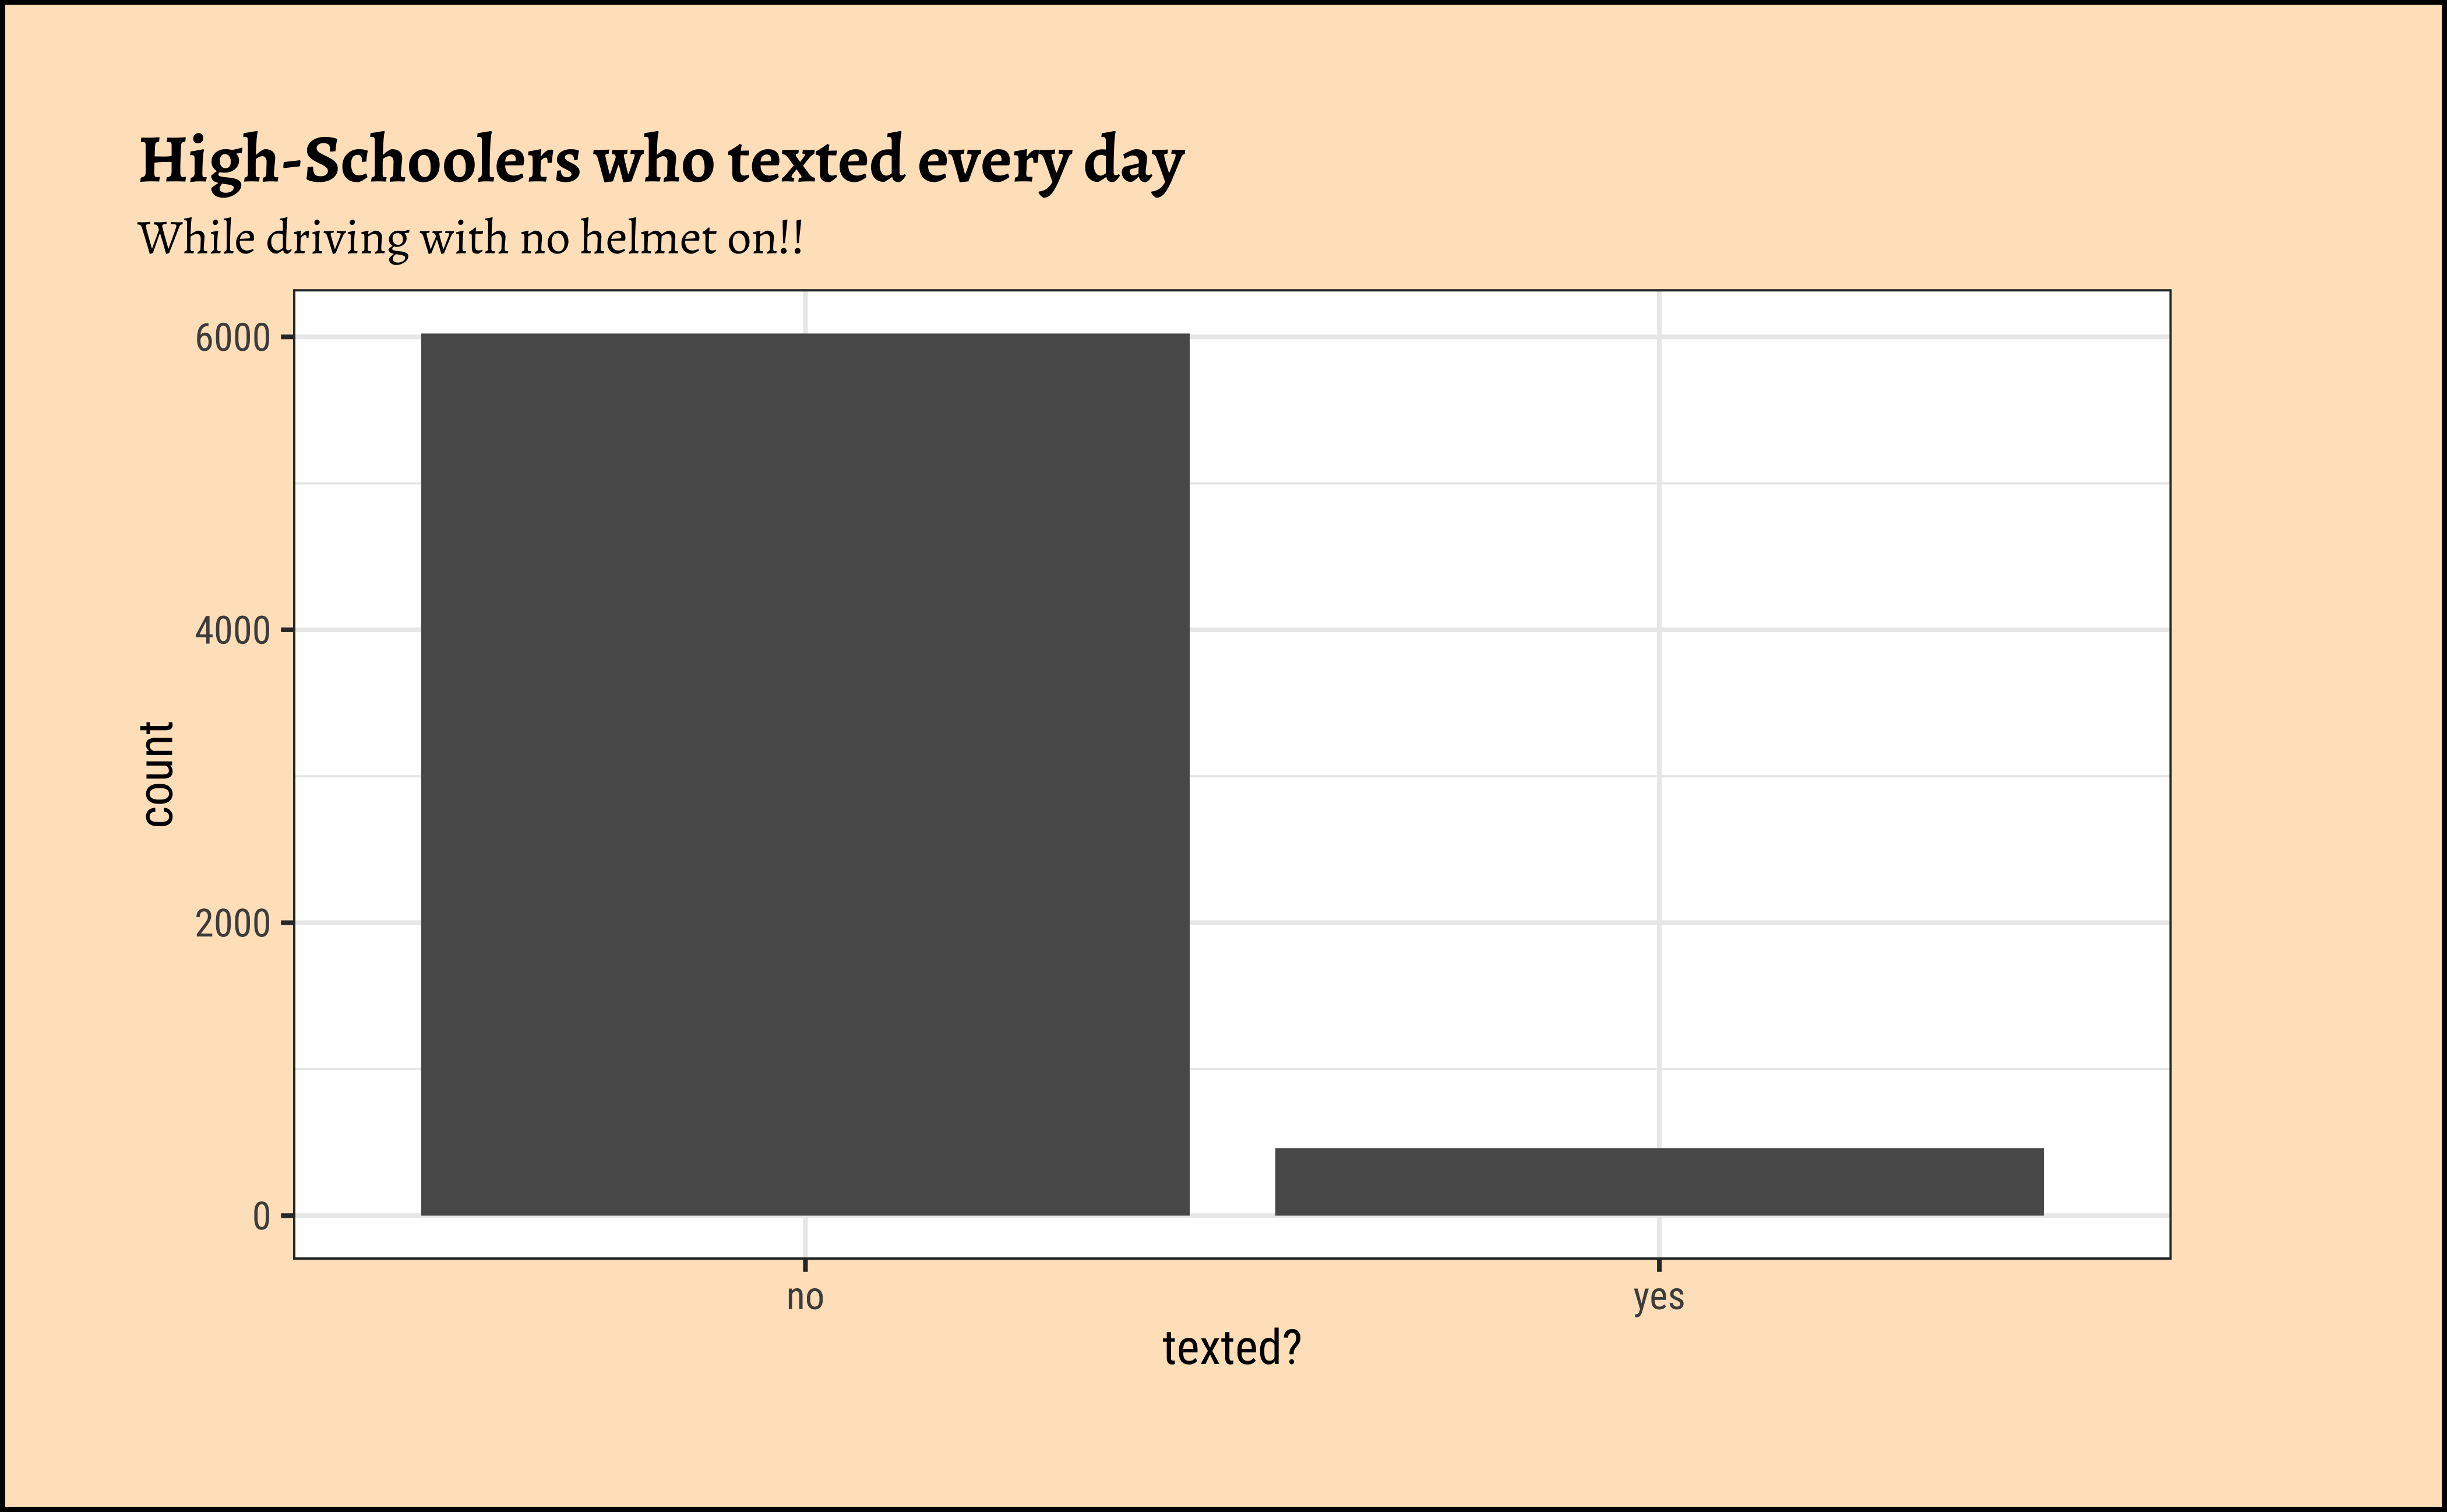
Task: Click the x-axis title "texted?"
Action: (1231, 1348)
